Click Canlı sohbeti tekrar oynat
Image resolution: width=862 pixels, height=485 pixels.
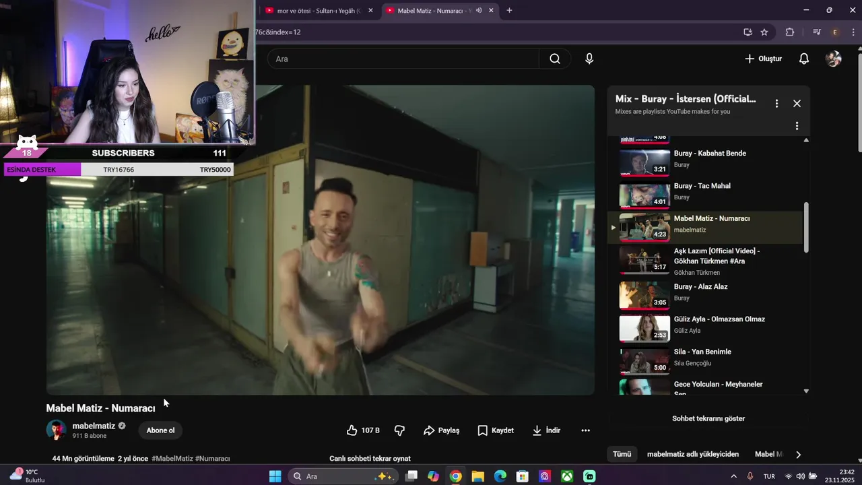coord(370,459)
